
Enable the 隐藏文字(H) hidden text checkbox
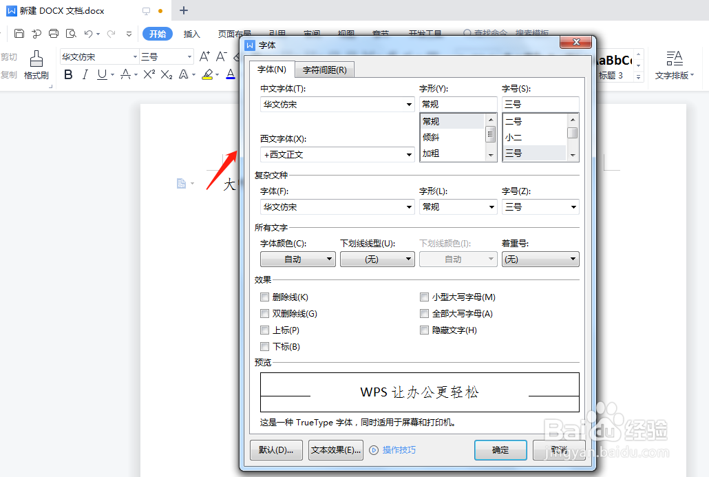pos(424,330)
